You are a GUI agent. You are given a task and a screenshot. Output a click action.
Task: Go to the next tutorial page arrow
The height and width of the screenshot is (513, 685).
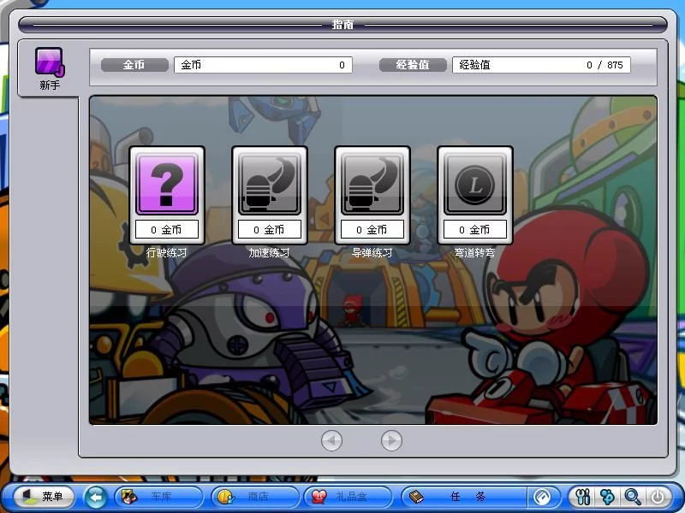pyautogui.click(x=391, y=440)
